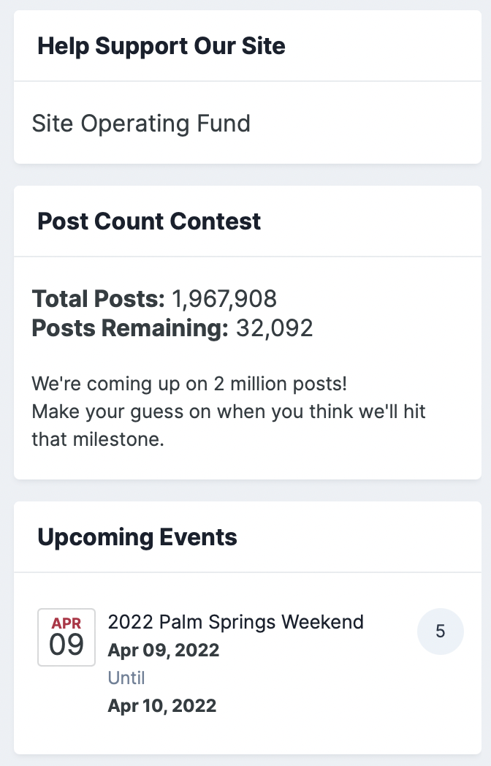Click gap between Post Count and Upcoming Events cards
The image size is (491, 766).
click(x=245, y=490)
